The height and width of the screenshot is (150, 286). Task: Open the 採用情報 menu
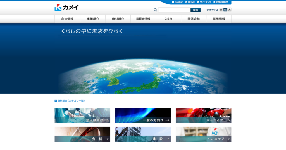(x=219, y=19)
